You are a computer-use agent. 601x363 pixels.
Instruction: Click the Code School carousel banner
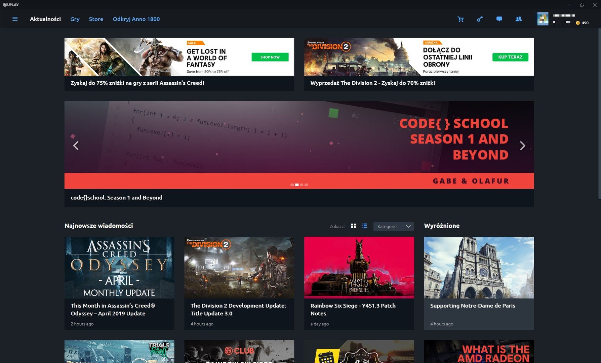(299, 145)
